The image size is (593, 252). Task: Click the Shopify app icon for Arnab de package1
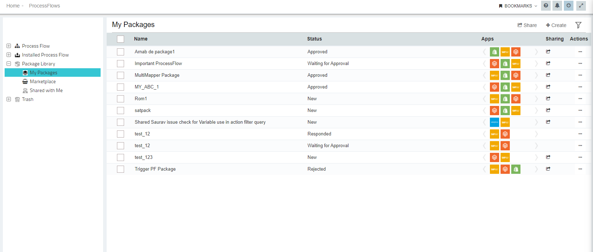494,52
